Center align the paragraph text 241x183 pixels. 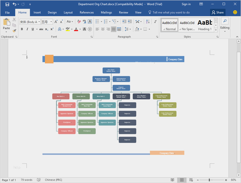103,29
